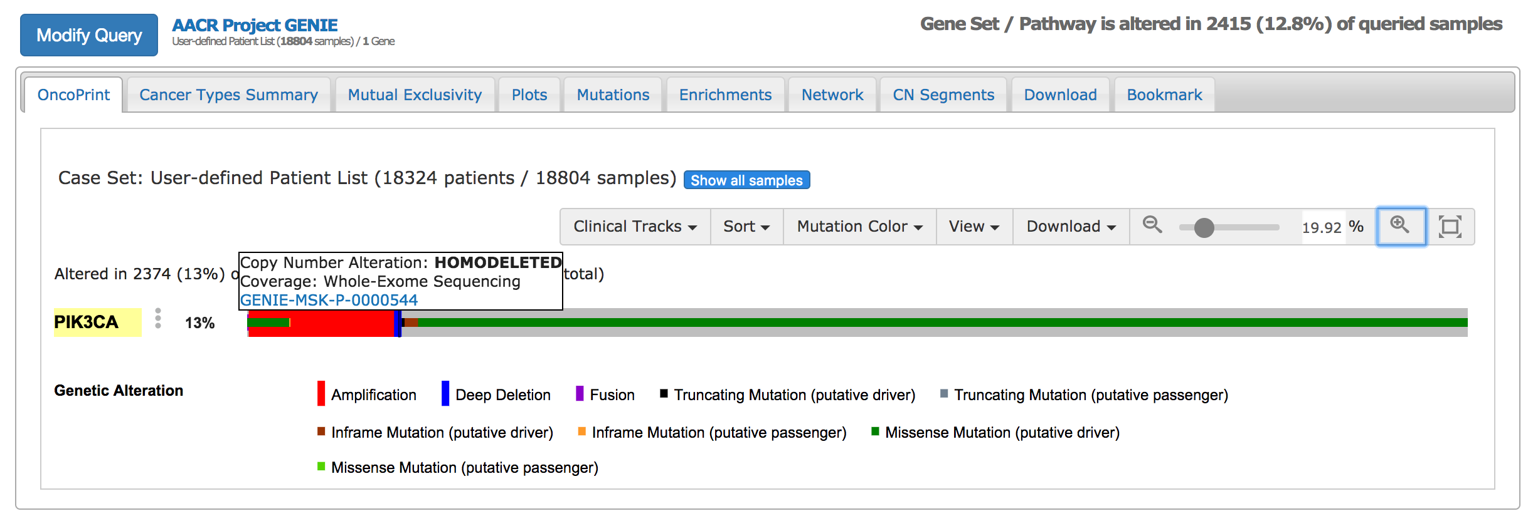The width and height of the screenshot is (1528, 521).
Task: Open the Clinical Tracks dropdown
Action: tap(634, 226)
